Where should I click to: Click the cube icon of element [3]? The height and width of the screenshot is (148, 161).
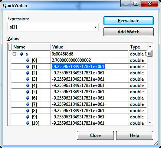coord(28,79)
